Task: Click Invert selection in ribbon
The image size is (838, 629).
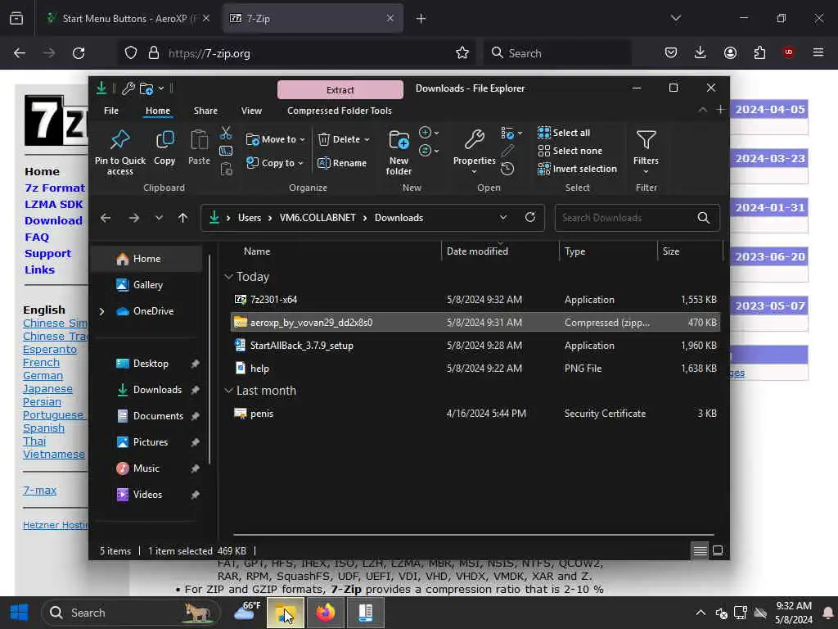Action: (577, 169)
